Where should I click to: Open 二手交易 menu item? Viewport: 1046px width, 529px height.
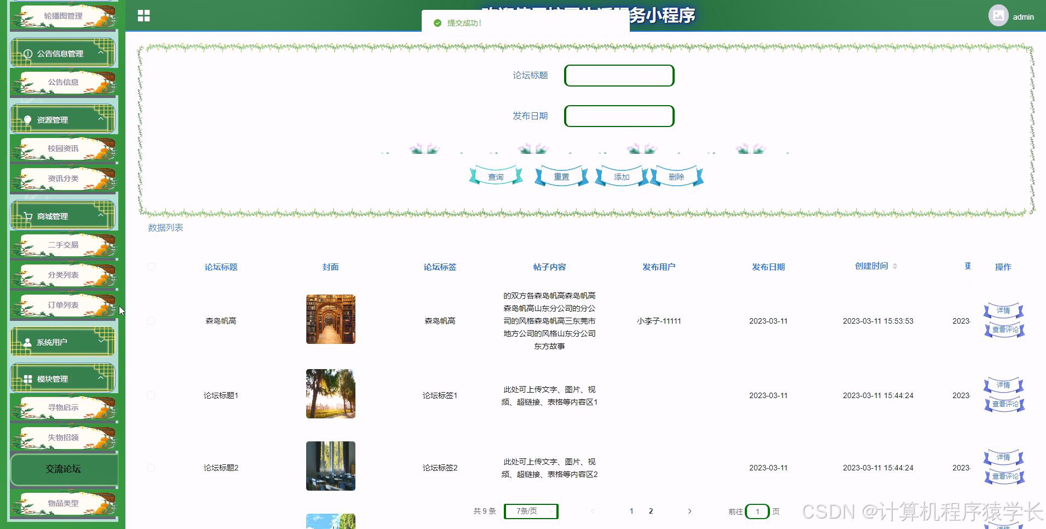63,245
